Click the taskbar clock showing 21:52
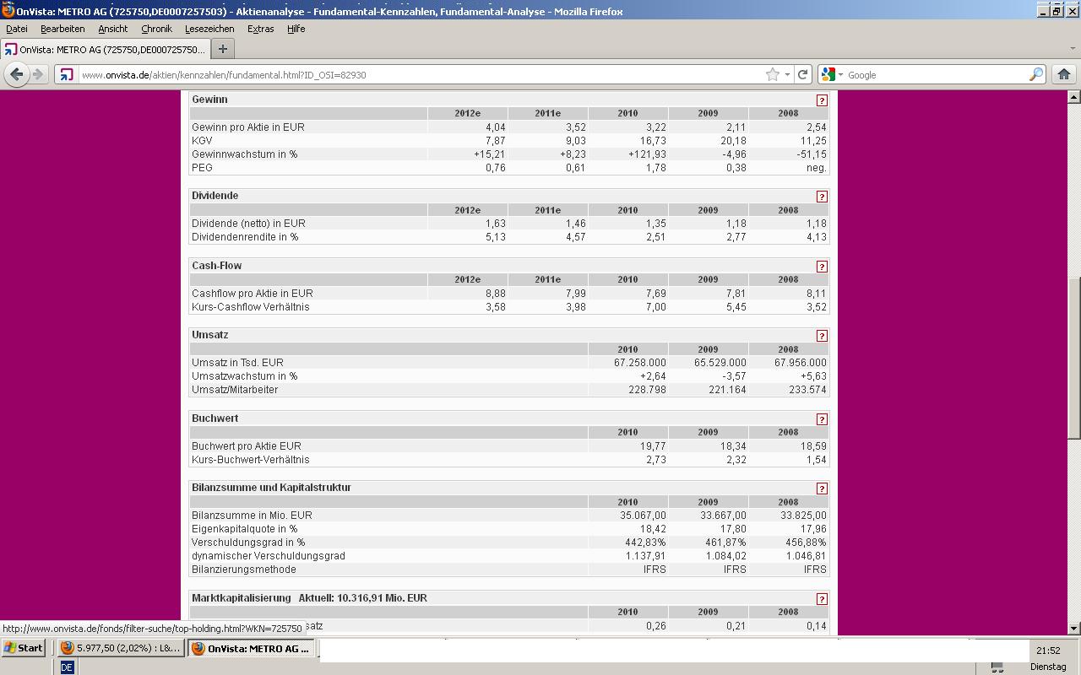1081x675 pixels. 1048,651
